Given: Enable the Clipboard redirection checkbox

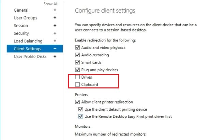Looking at the screenshot, I should [x=77, y=84].
